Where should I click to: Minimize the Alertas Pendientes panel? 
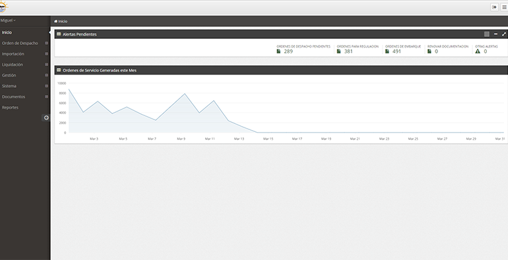pyautogui.click(x=495, y=34)
